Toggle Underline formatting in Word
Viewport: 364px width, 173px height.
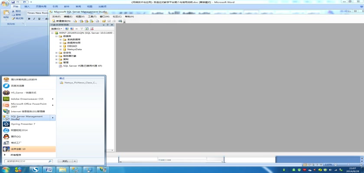[39, 19]
